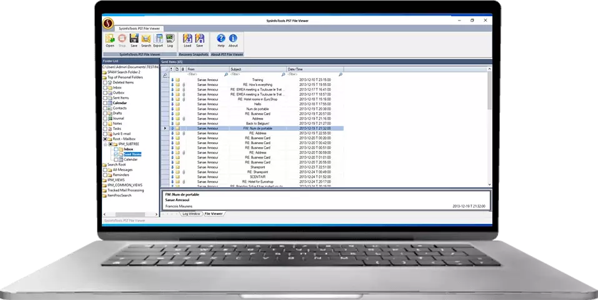Viewport: 598px width, 300px height.
Task: Click the Stop icon in the ribbon
Action: [x=122, y=40]
